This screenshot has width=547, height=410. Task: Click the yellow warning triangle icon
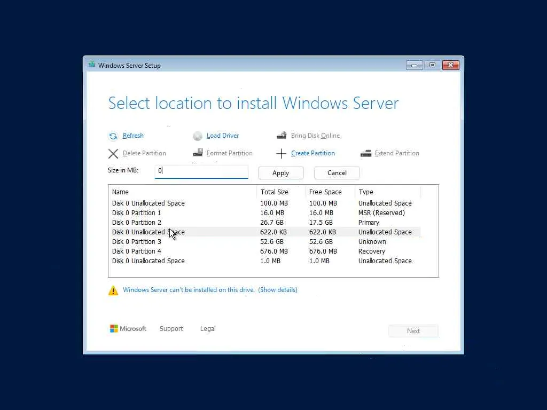[113, 290]
